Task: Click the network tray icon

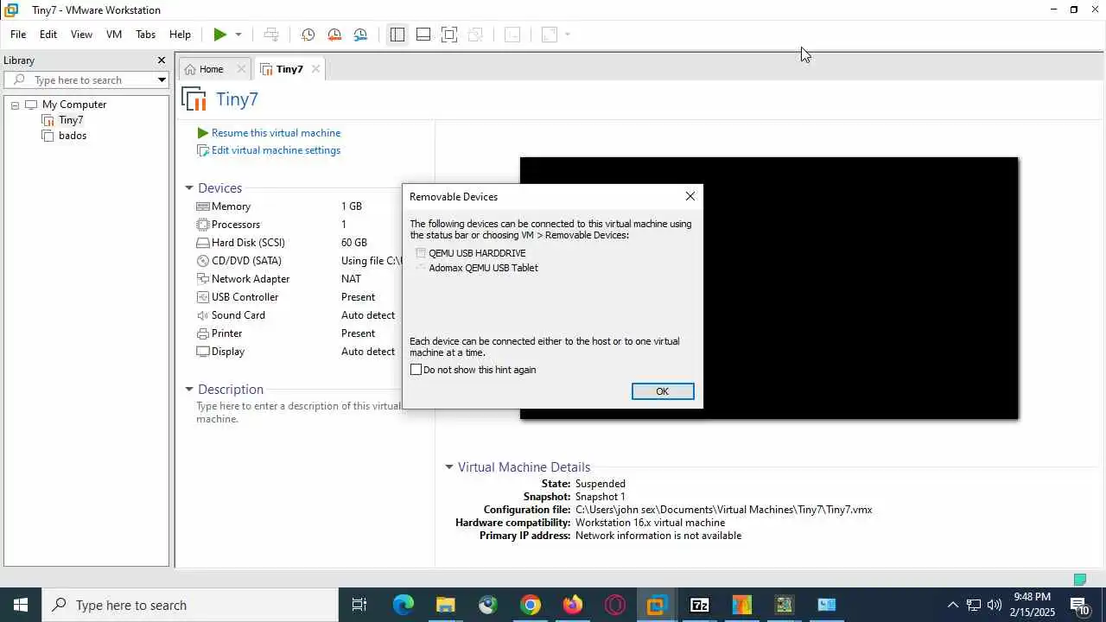Action: (973, 605)
